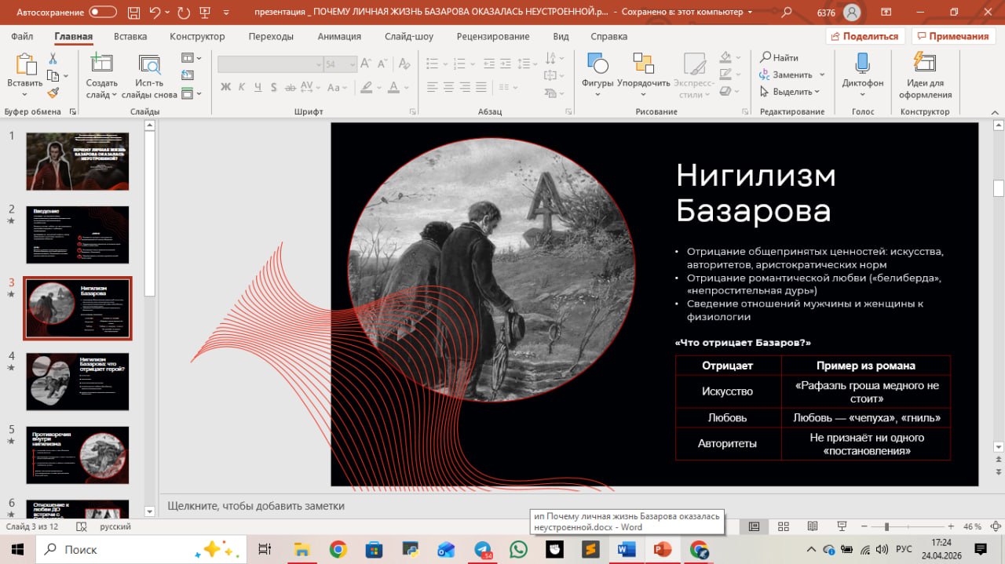The image size is (1005, 564).
Task: Click the Windows search box Поиск
Action: (141, 549)
